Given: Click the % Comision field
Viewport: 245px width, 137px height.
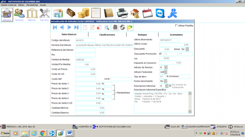Looking at the screenshot, I should tap(185, 76).
